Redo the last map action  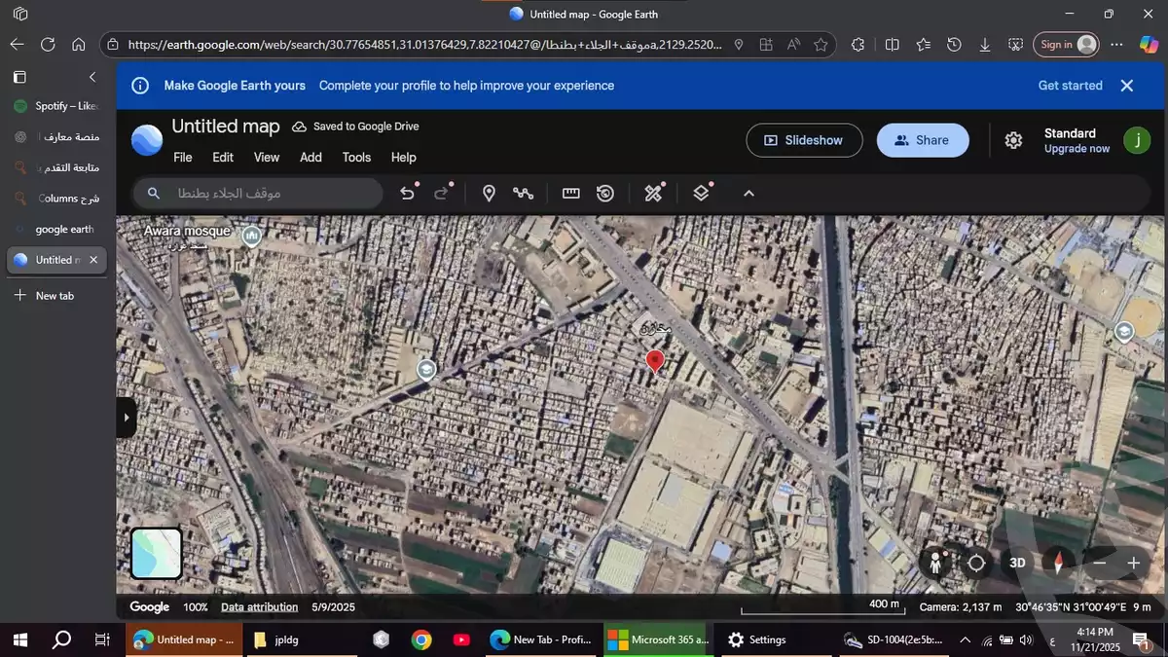coord(444,193)
